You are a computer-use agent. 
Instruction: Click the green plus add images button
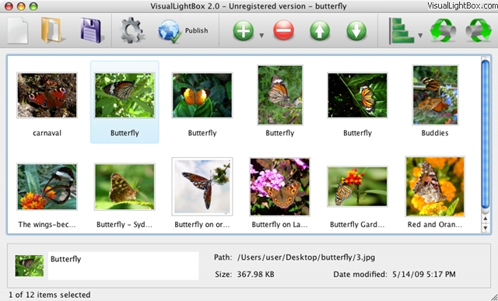coord(244,31)
